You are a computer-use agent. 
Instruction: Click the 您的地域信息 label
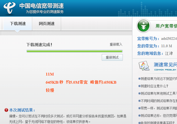click(x=150, y=53)
